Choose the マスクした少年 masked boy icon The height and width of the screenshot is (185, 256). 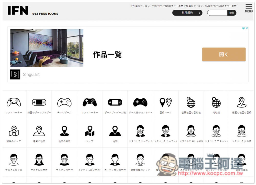point(14,160)
